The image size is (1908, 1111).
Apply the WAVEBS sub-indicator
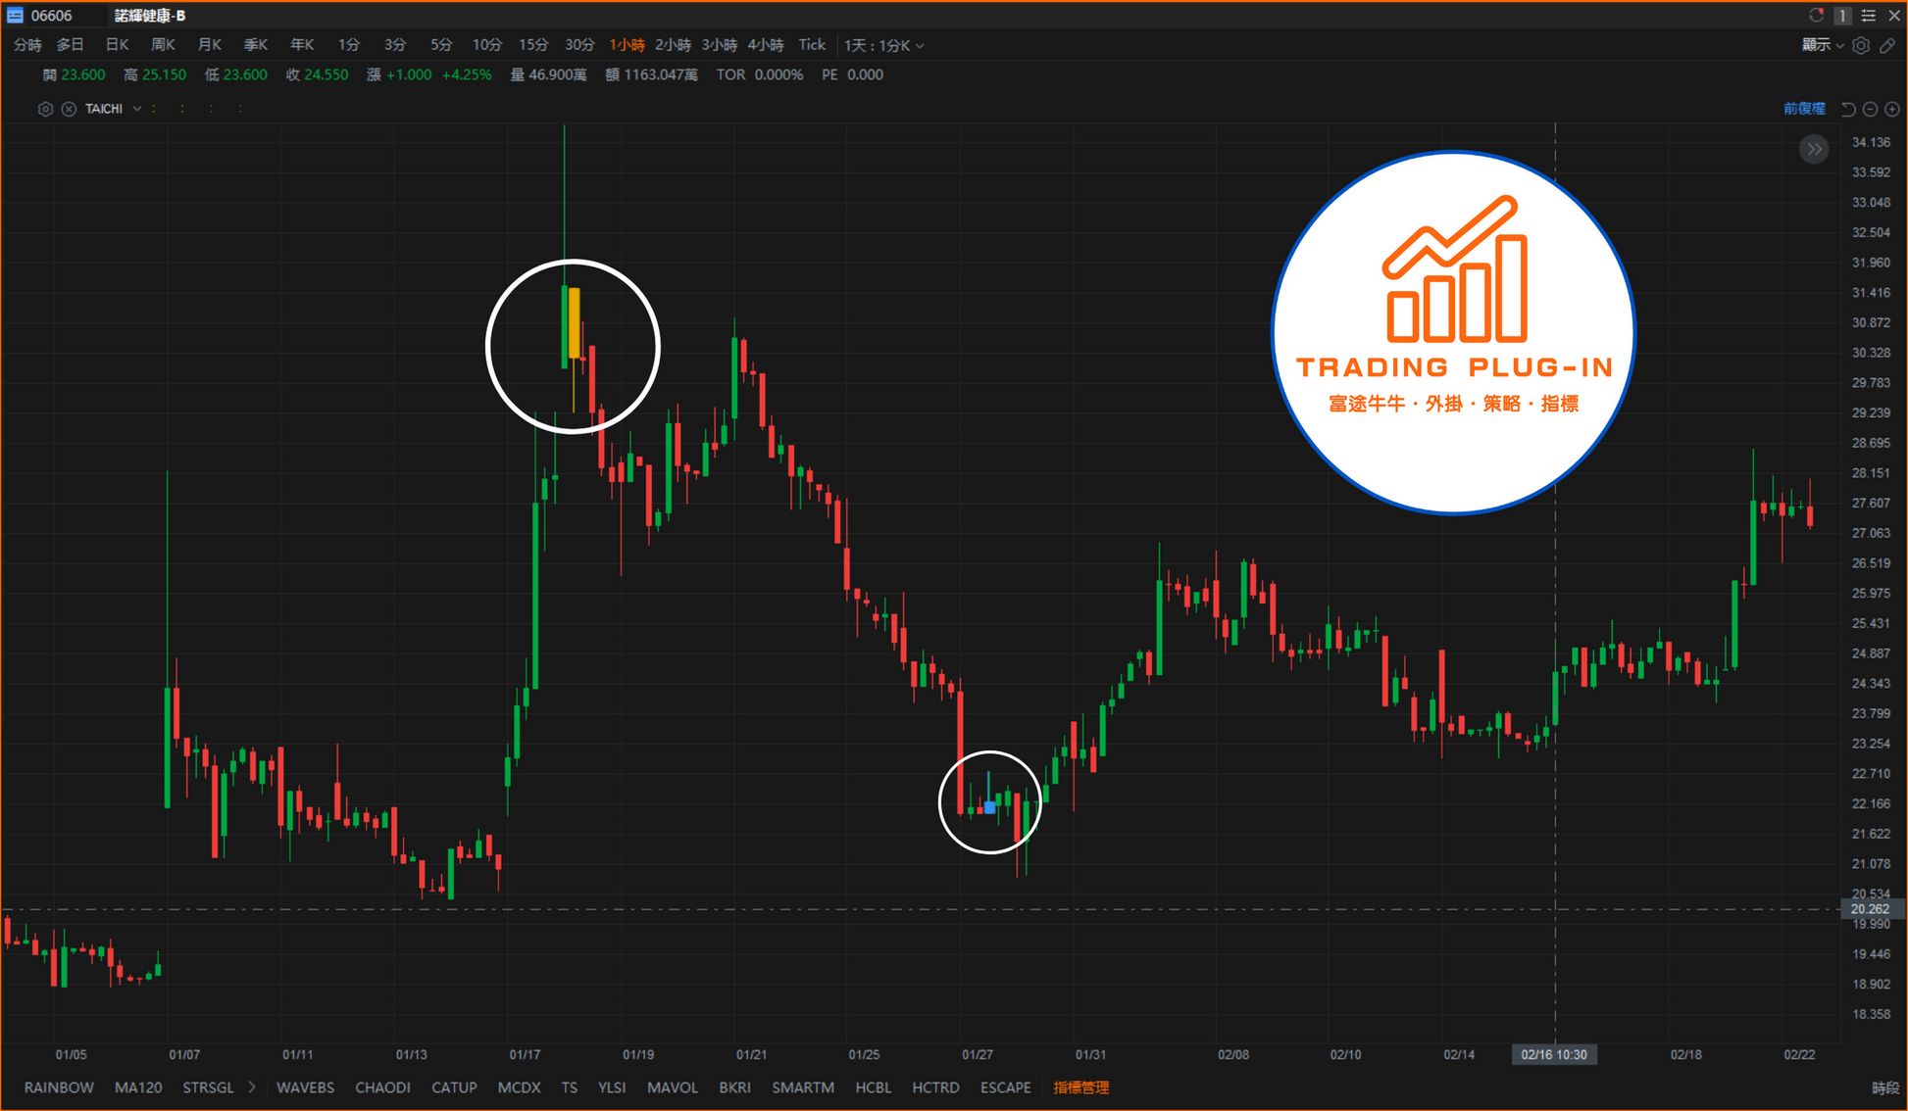click(305, 1087)
